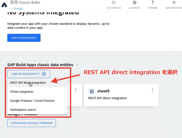Viewport: 182px width, 138px height.
Task: Select Google Firebase / Cloud Firestore option
Action: pyautogui.click(x=37, y=101)
